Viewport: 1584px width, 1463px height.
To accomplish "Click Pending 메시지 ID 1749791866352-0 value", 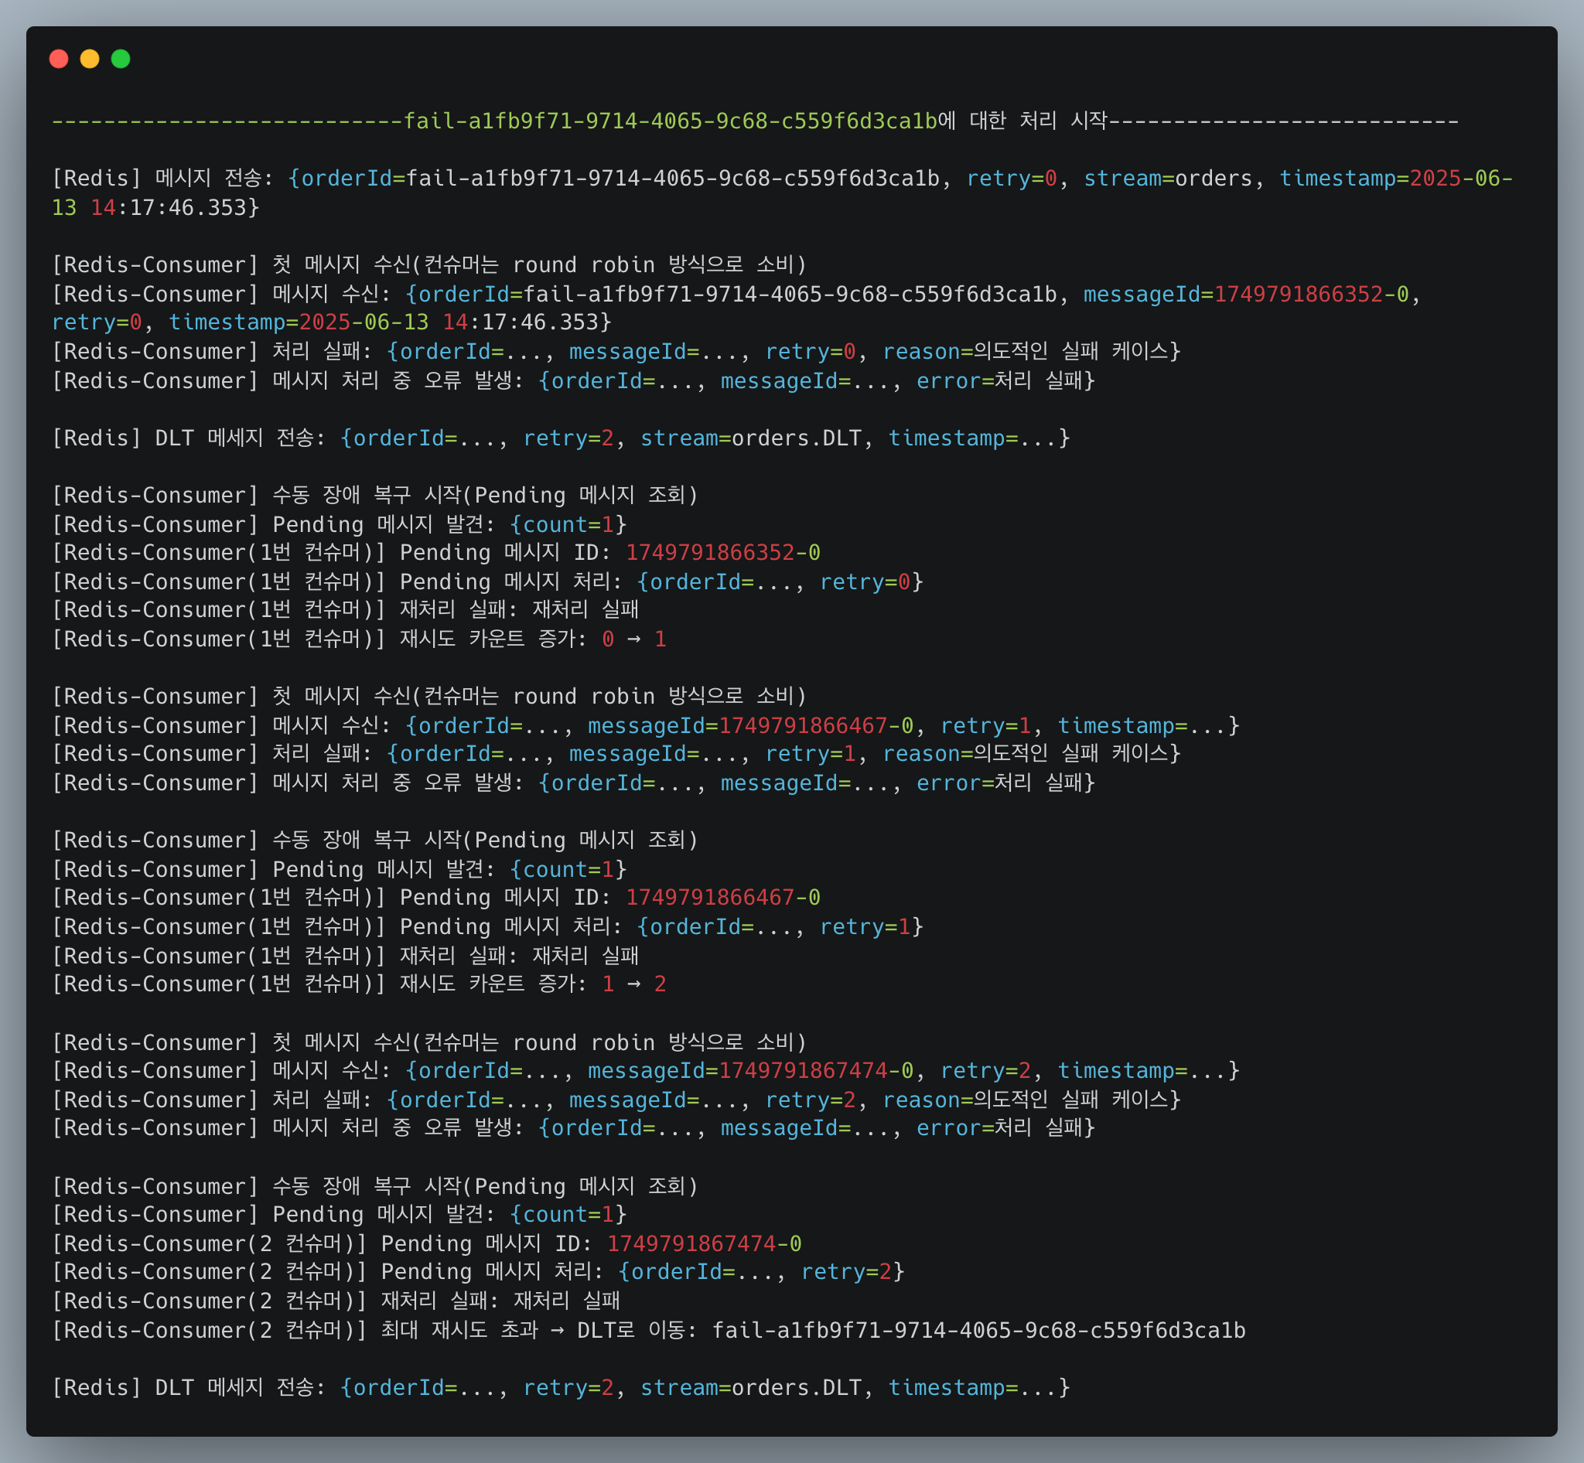I will tap(722, 553).
